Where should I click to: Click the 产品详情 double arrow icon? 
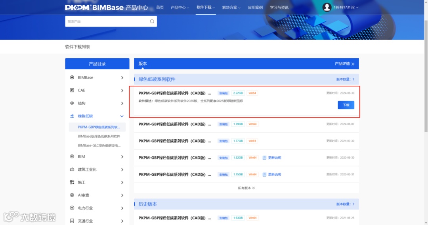pyautogui.click(x=353, y=64)
